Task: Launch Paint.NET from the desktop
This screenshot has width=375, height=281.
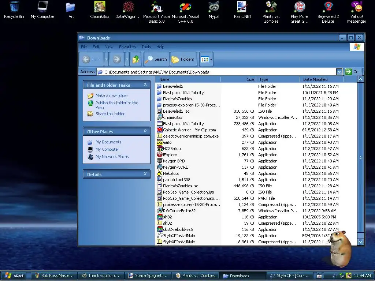Action: click(x=242, y=10)
